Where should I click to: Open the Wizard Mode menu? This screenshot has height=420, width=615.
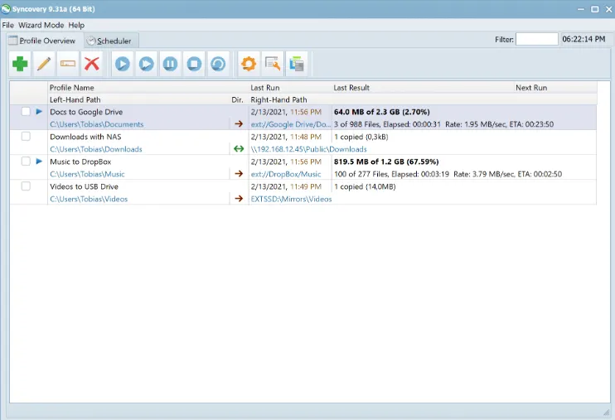[x=41, y=25]
